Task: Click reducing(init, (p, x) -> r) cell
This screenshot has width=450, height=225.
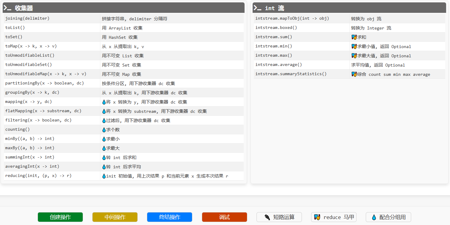Action: point(52,176)
